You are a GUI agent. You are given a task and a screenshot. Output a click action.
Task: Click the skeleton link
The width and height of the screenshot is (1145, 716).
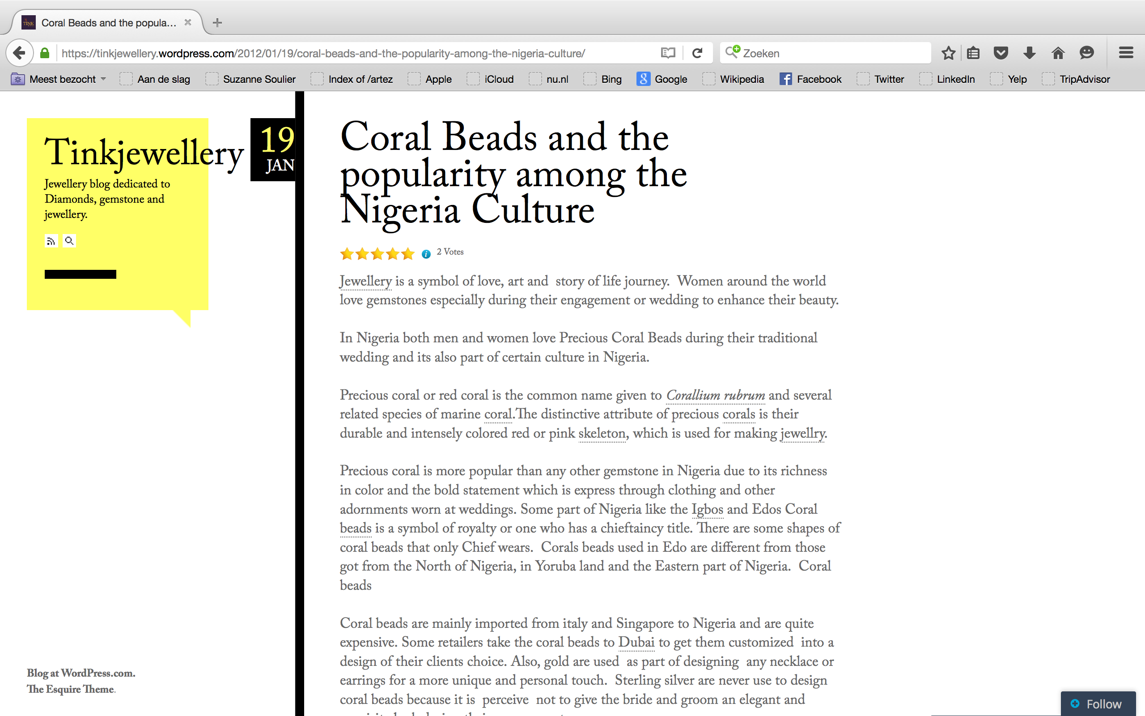tap(602, 433)
